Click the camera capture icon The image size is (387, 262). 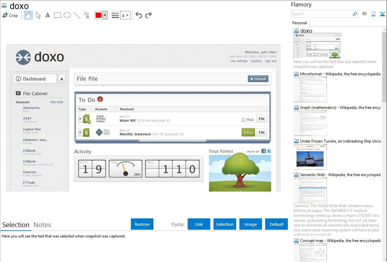pos(364,14)
